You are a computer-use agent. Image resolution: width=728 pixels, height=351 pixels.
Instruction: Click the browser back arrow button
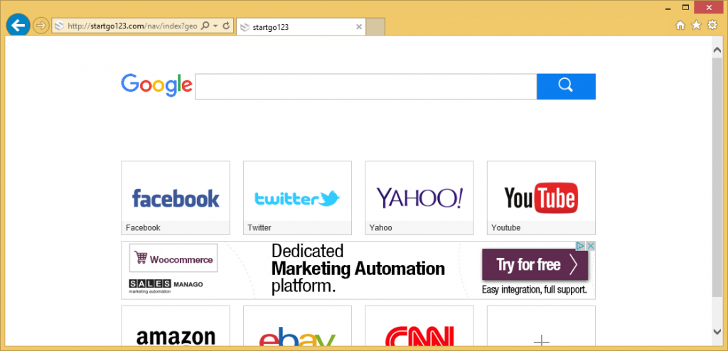click(17, 26)
